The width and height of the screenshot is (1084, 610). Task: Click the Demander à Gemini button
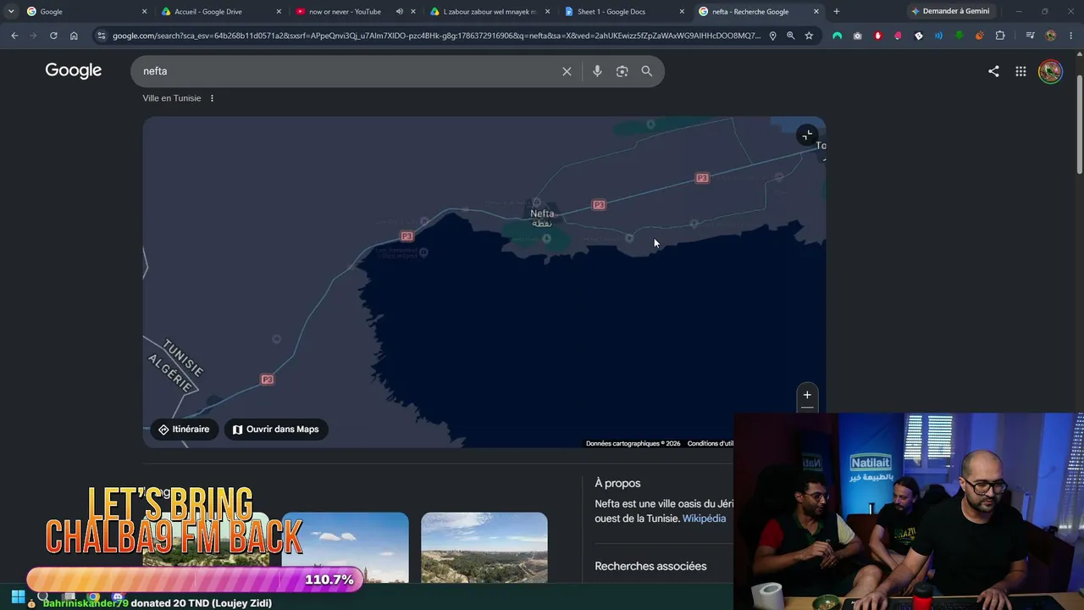[x=950, y=11]
